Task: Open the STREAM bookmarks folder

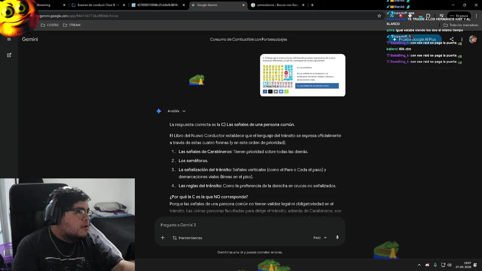Action: pos(72,25)
